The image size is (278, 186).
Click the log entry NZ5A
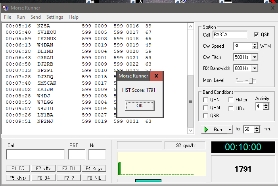point(79,26)
